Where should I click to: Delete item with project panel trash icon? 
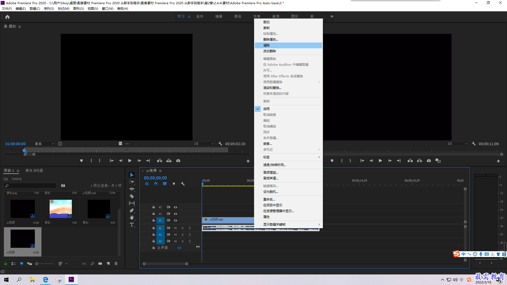[x=116, y=263]
